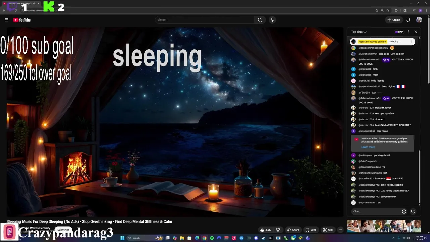The image size is (430, 242).
Task: Start voice search with the microphone icon
Action: [x=272, y=20]
